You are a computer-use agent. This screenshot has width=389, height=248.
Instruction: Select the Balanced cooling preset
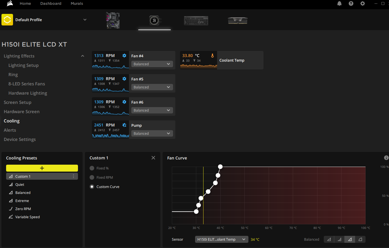click(42, 192)
